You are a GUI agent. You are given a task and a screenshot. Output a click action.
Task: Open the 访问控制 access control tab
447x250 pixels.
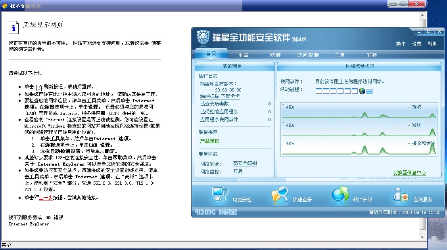(308, 55)
